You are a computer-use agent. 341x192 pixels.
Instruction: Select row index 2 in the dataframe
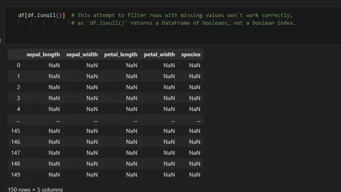pos(18,87)
